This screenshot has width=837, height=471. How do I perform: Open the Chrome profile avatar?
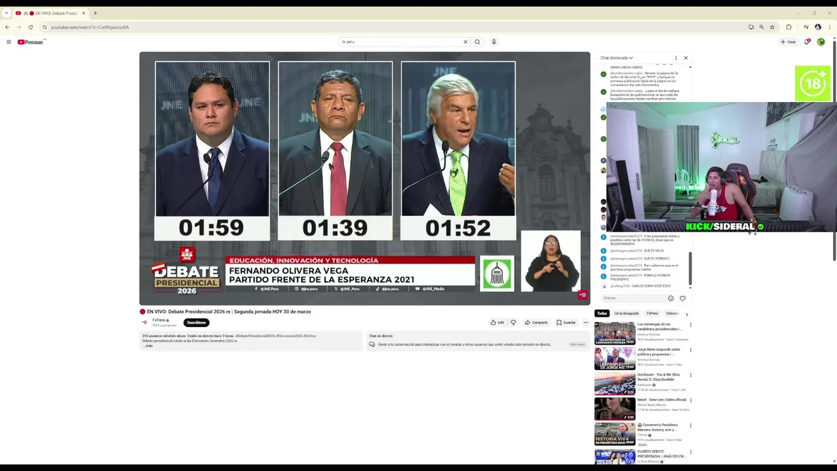(x=818, y=27)
